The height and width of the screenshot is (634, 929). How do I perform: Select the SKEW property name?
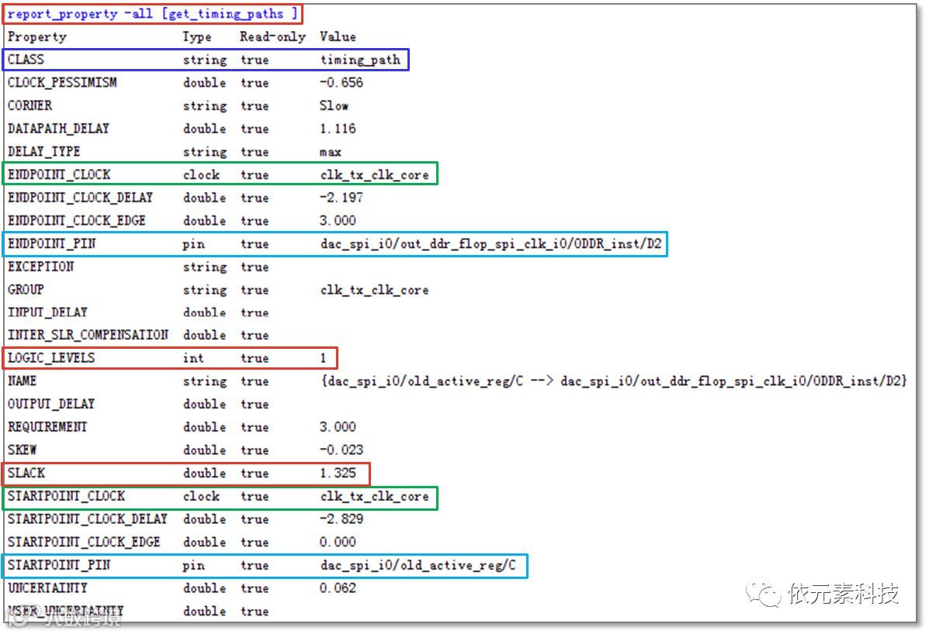(22, 450)
